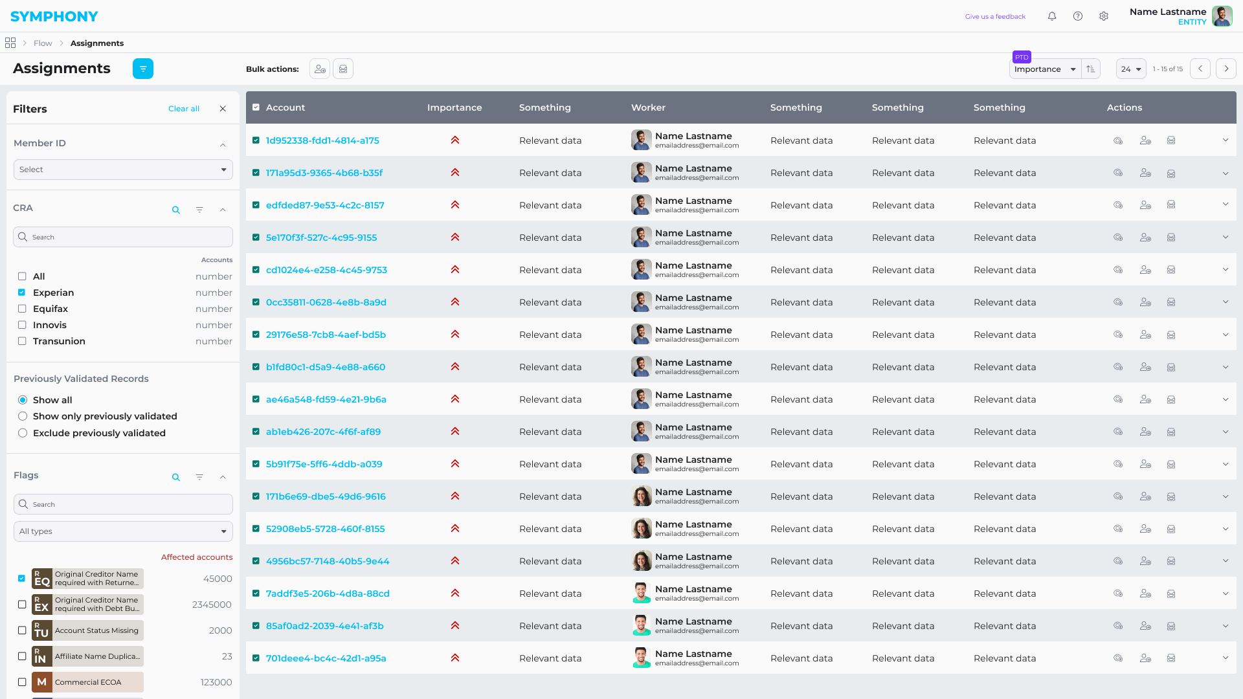Click reassign worker icon in first row
This screenshot has width=1243, height=699.
coord(1145,140)
